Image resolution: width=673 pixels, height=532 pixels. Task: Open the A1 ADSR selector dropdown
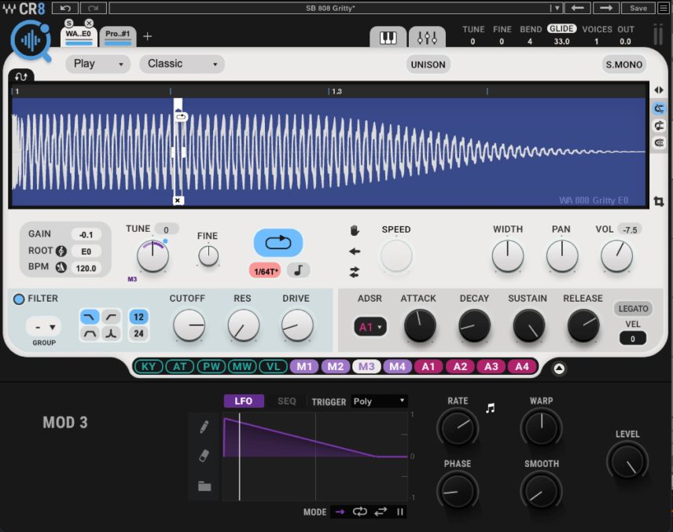(x=370, y=328)
